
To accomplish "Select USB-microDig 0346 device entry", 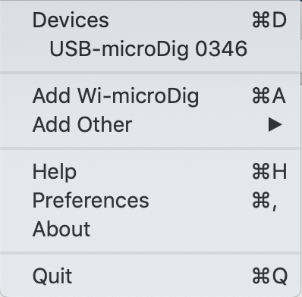I will tap(150, 48).
